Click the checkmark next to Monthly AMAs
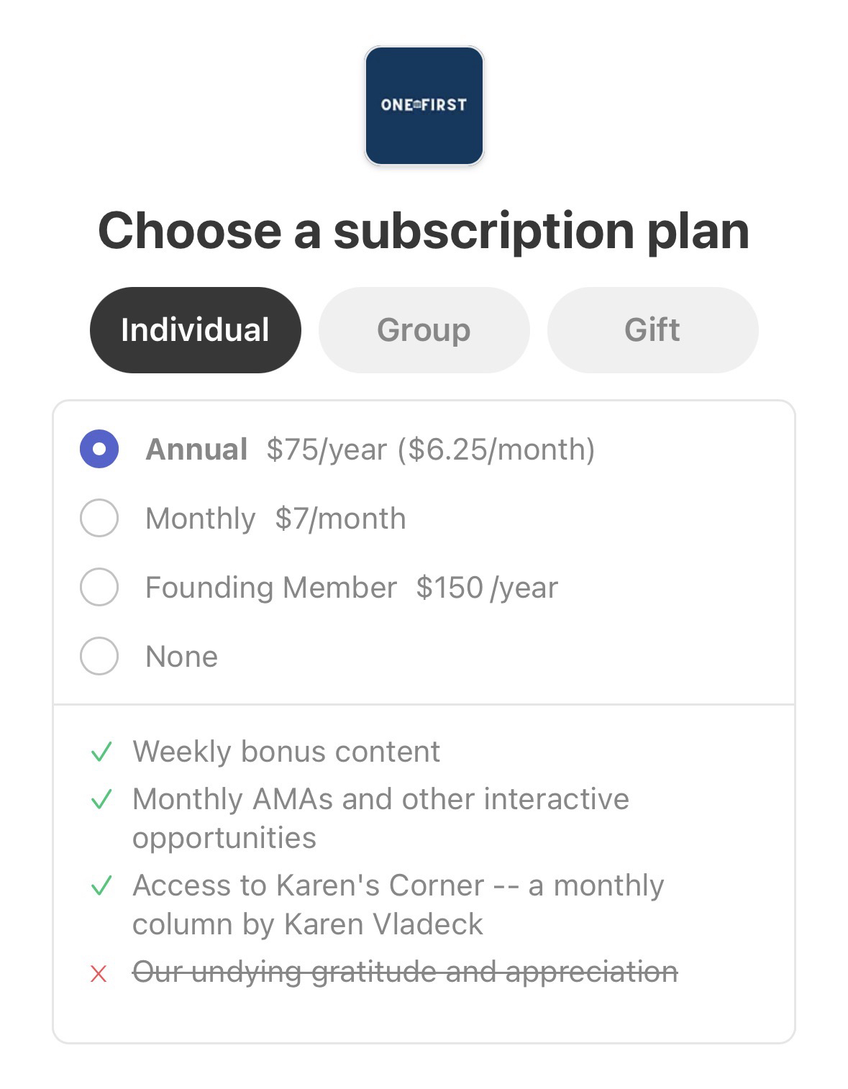 101,799
